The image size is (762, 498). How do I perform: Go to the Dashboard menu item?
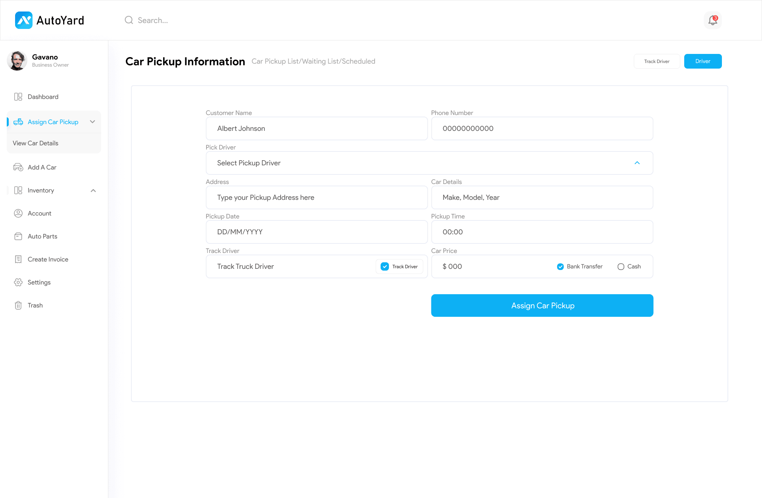43,97
